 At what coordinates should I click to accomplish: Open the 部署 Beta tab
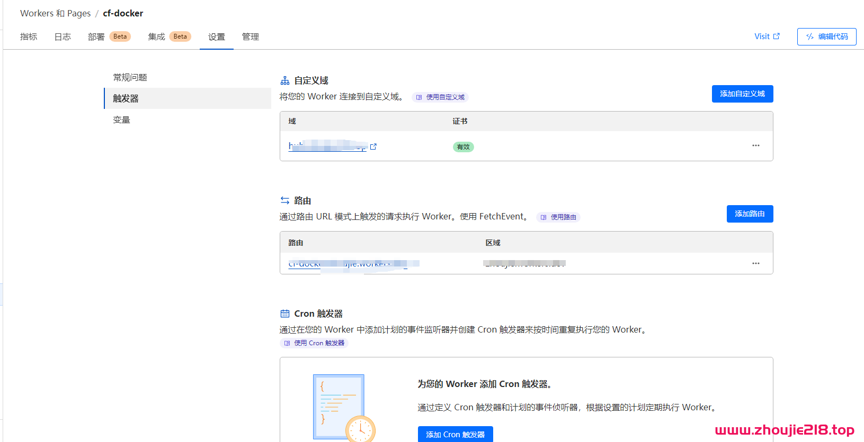tap(109, 36)
